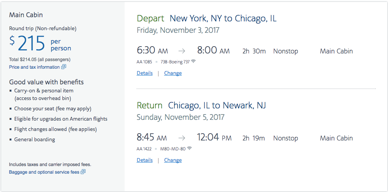Click the green Depart heading
This screenshot has height=192, width=388.
pyautogui.click(x=150, y=18)
